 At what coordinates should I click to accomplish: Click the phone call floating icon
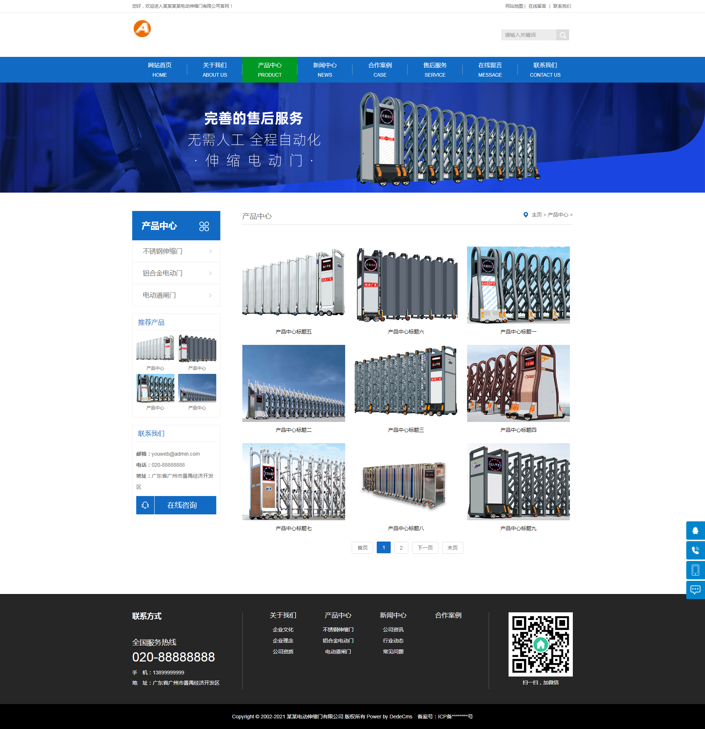(695, 550)
